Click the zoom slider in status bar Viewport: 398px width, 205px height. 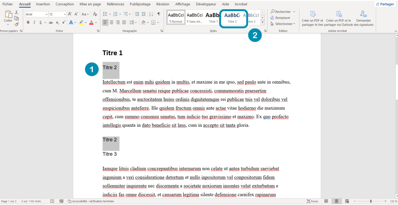pos(371,201)
